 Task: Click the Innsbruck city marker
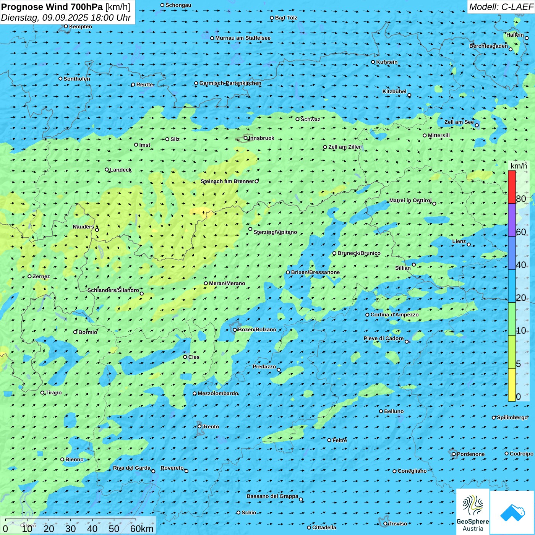tap(246, 138)
